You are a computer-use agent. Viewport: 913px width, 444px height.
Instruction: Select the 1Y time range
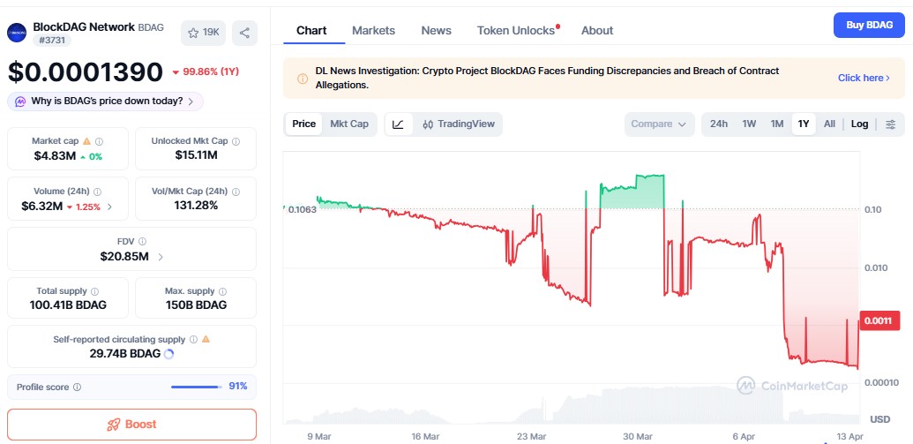[804, 124]
